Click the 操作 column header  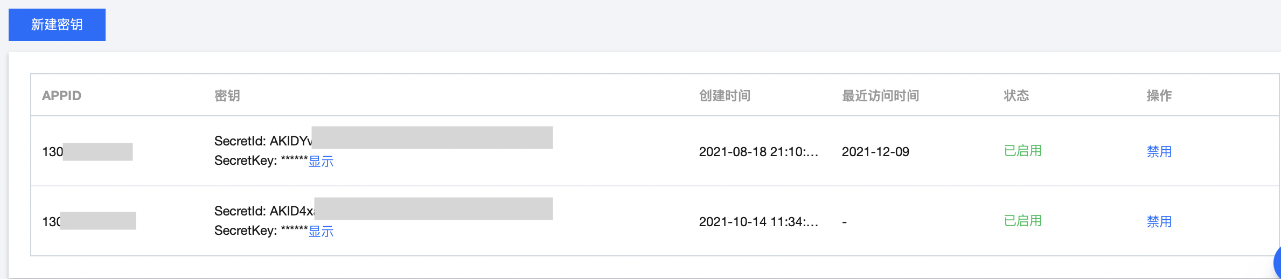(x=1159, y=96)
